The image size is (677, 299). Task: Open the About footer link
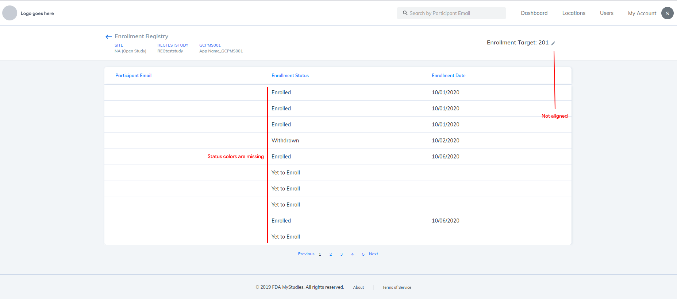tap(358, 287)
